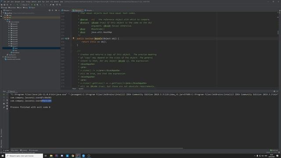Expand the out folder

click(x=5, y=18)
